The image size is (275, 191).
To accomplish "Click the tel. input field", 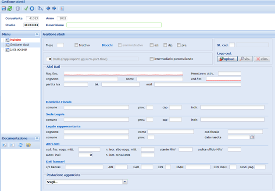I will tap(121, 85).
